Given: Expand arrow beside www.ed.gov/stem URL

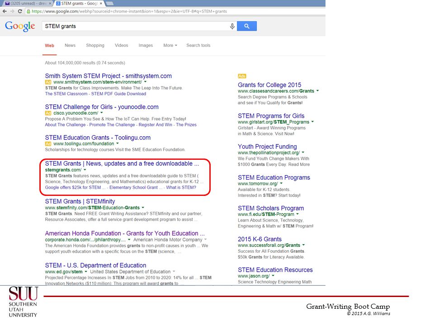Looking at the screenshot, I should pyautogui.click(x=86, y=272).
